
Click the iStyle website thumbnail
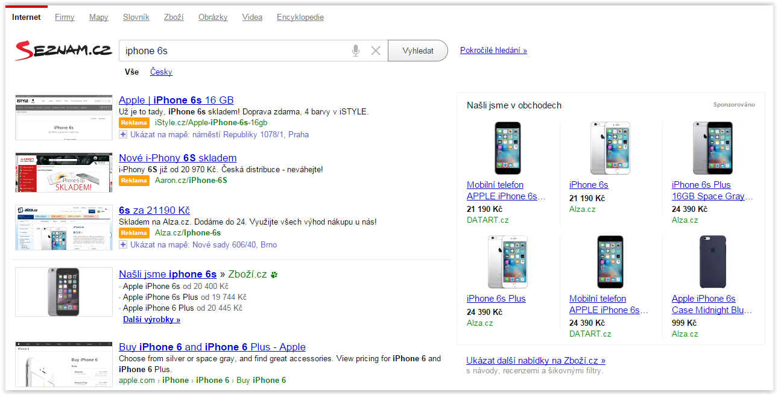(x=64, y=117)
